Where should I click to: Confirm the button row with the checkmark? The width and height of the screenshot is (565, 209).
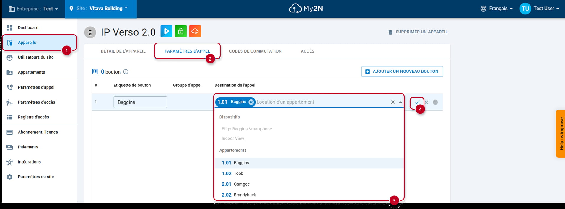pyautogui.click(x=417, y=102)
